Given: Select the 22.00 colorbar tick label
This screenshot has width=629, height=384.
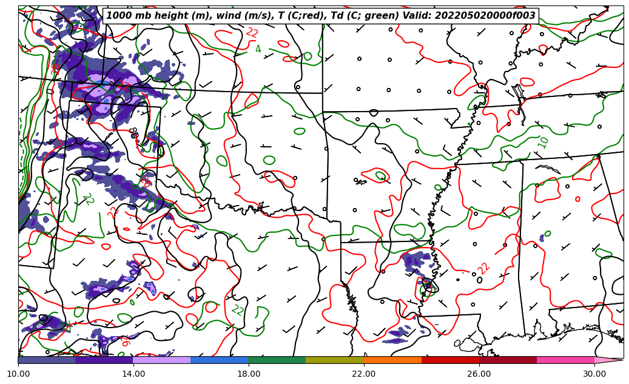Looking at the screenshot, I should [364, 374].
